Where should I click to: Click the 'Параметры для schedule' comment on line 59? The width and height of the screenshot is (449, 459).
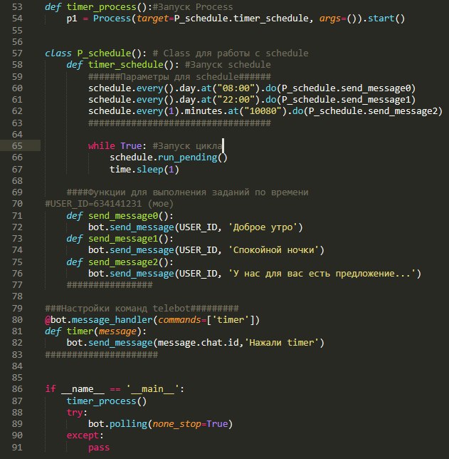click(x=179, y=77)
